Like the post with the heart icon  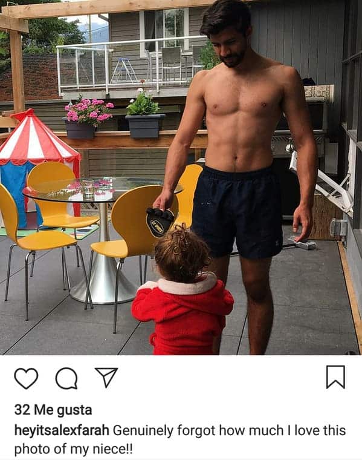tap(26, 378)
